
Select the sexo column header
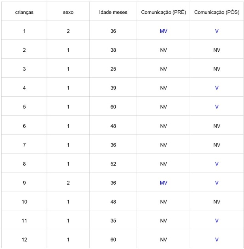tap(68, 12)
